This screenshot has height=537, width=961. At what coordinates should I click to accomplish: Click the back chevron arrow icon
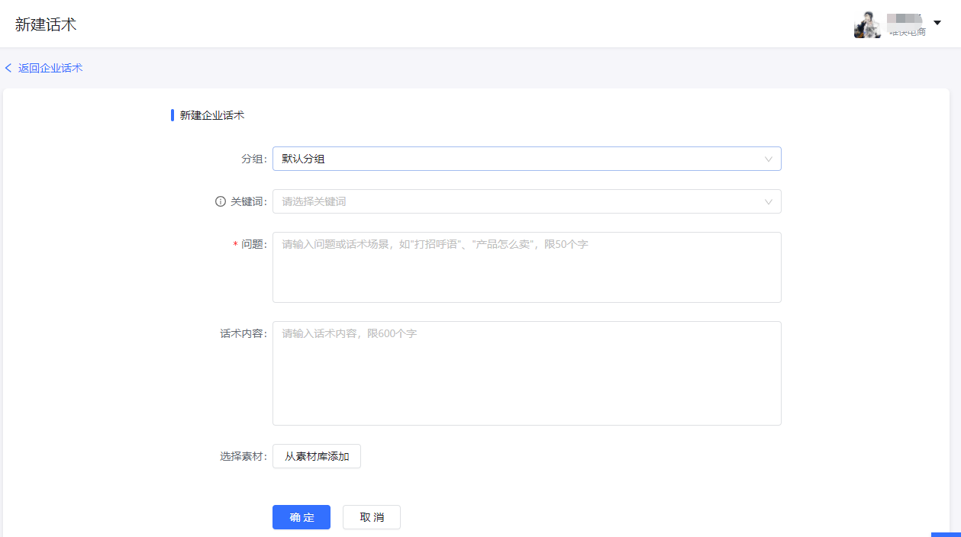click(x=8, y=68)
